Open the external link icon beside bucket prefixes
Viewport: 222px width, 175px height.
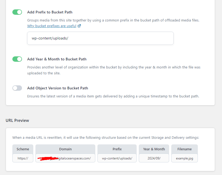pyautogui.click(x=79, y=26)
